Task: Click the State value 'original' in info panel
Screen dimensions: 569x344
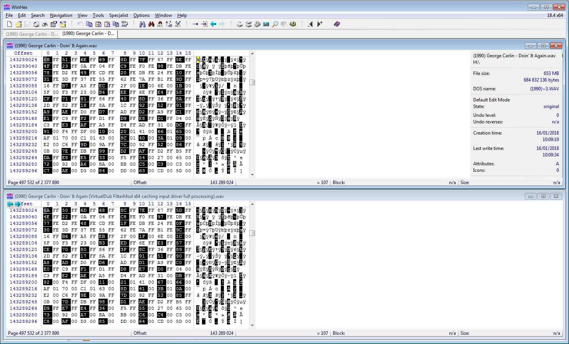Action: (x=551, y=106)
